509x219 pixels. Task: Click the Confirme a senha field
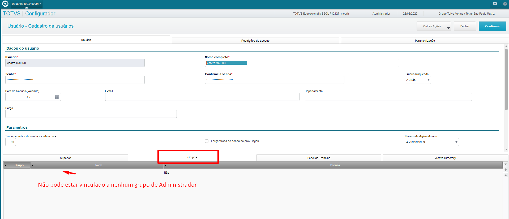click(275, 80)
